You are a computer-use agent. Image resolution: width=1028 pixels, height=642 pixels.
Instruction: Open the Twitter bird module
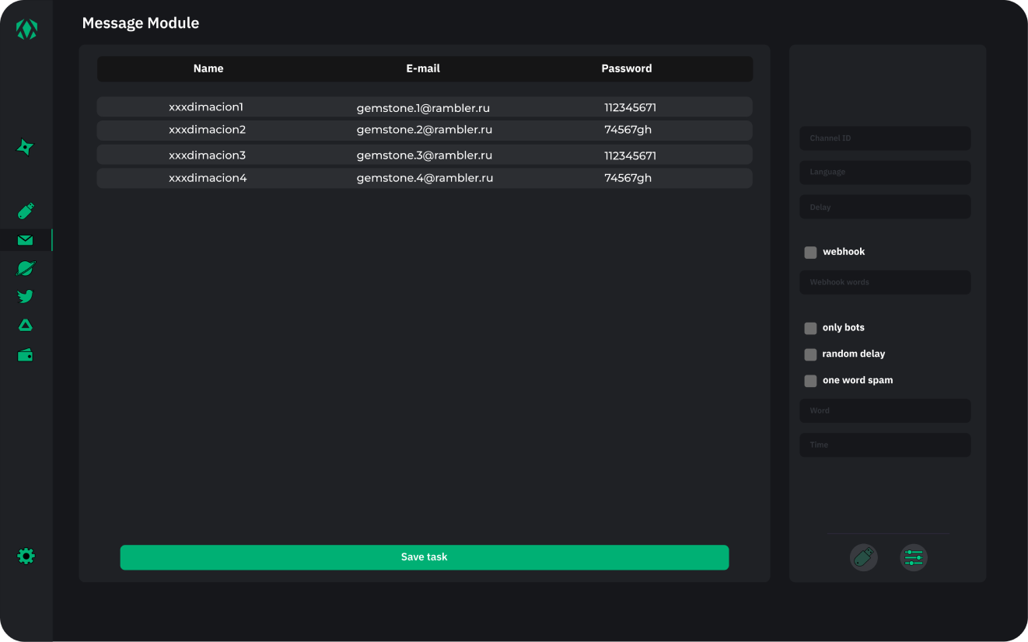tap(26, 296)
